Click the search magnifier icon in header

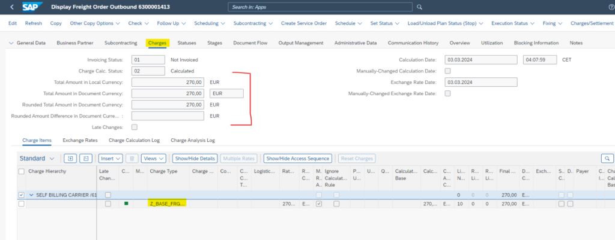(419, 7)
